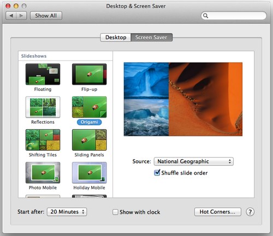Viewport: 273px width, 236px height.
Task: Go back with the left arrow button
Action: [x=11, y=16]
